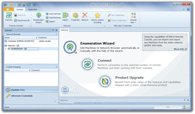Sort Network Browser by Name column
This screenshot has height=114, width=195.
tap(21, 38)
